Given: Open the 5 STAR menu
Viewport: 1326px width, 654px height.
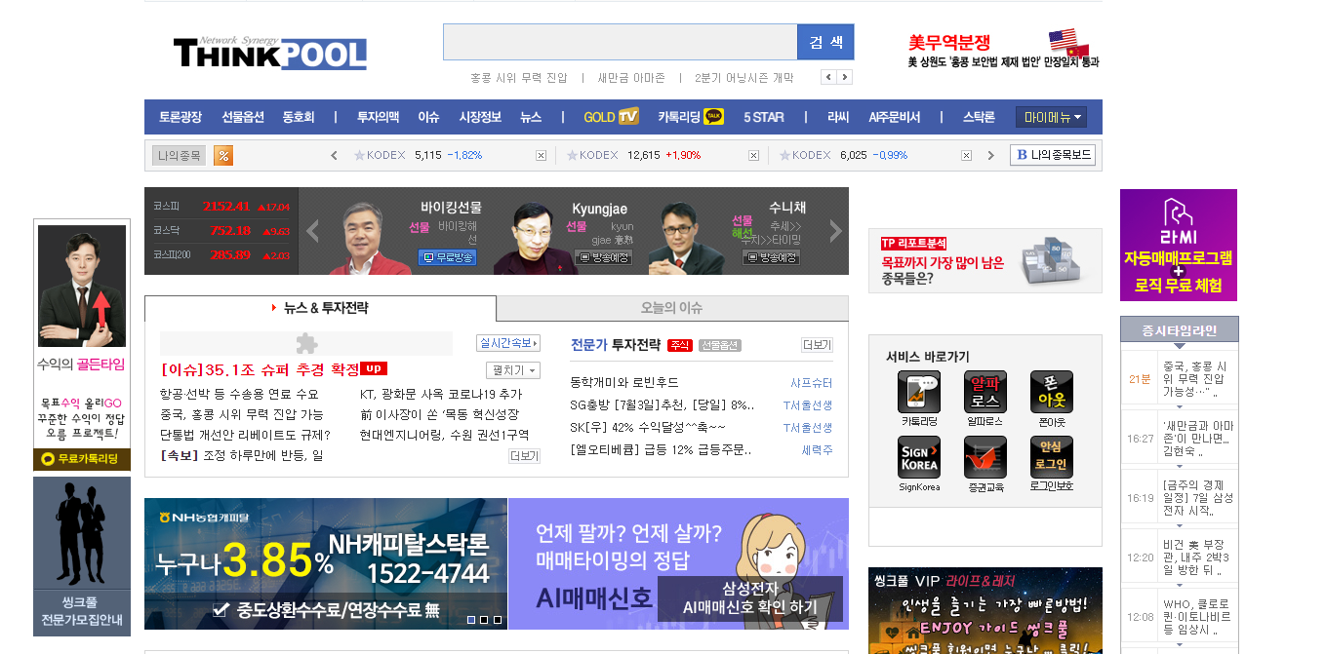Looking at the screenshot, I should (764, 117).
